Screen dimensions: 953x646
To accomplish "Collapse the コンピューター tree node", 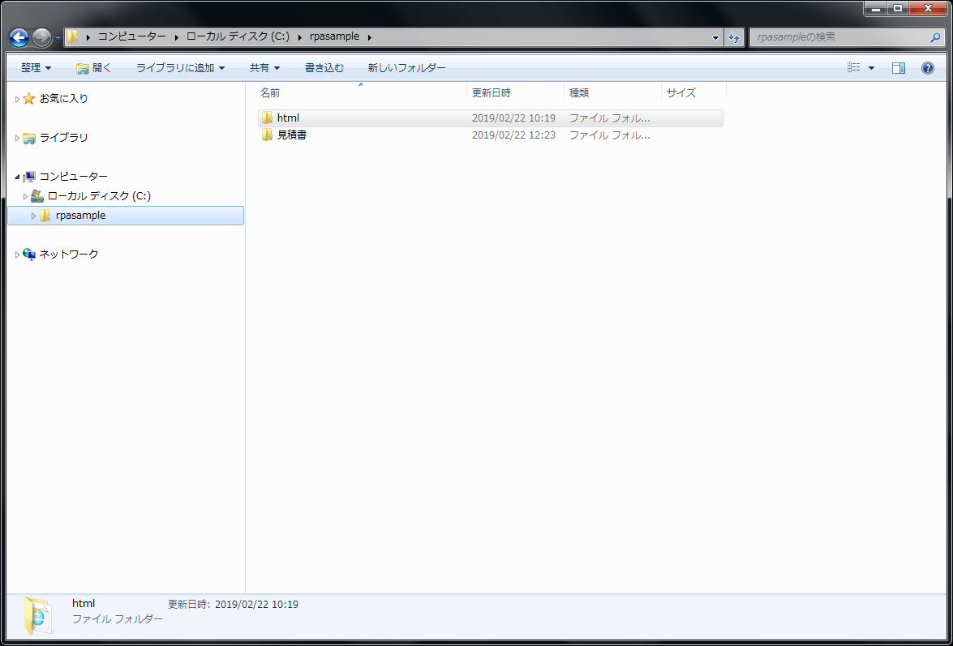I will pos(17,177).
